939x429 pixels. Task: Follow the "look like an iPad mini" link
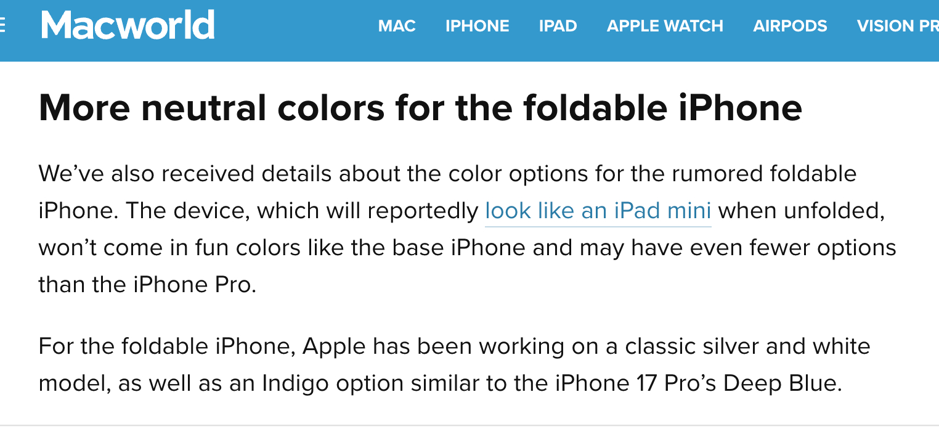tap(598, 211)
